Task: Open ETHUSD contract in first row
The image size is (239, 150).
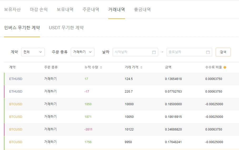Action: [x=16, y=79]
